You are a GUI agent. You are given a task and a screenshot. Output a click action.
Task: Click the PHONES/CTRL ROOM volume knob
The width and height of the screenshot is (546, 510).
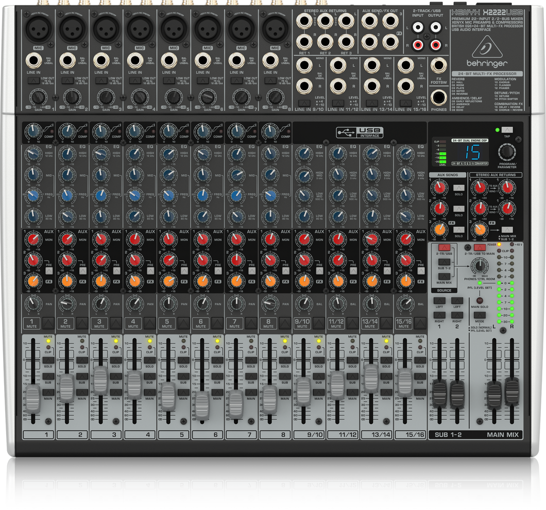[x=480, y=265]
